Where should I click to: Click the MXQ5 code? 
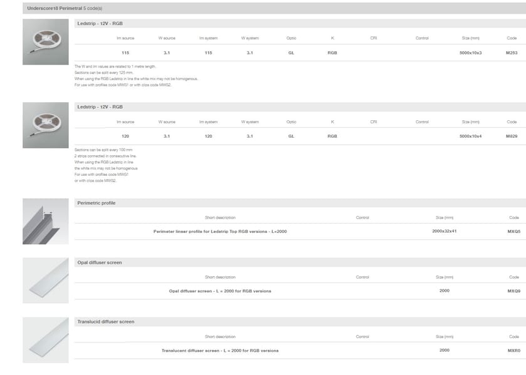point(513,232)
